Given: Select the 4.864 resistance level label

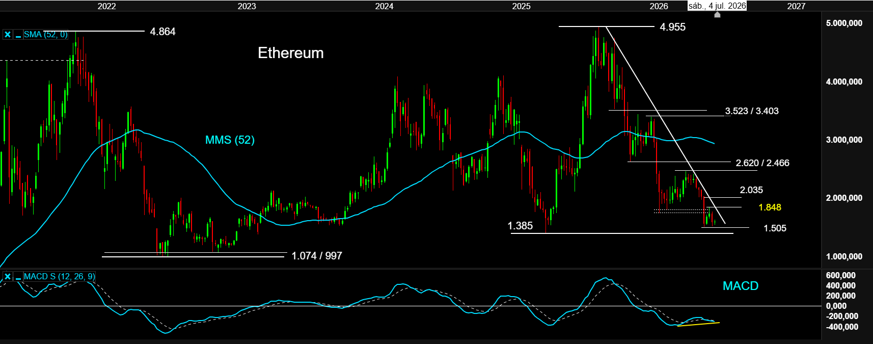Looking at the screenshot, I should tap(162, 32).
